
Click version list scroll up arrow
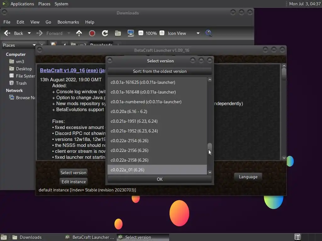coord(210,80)
